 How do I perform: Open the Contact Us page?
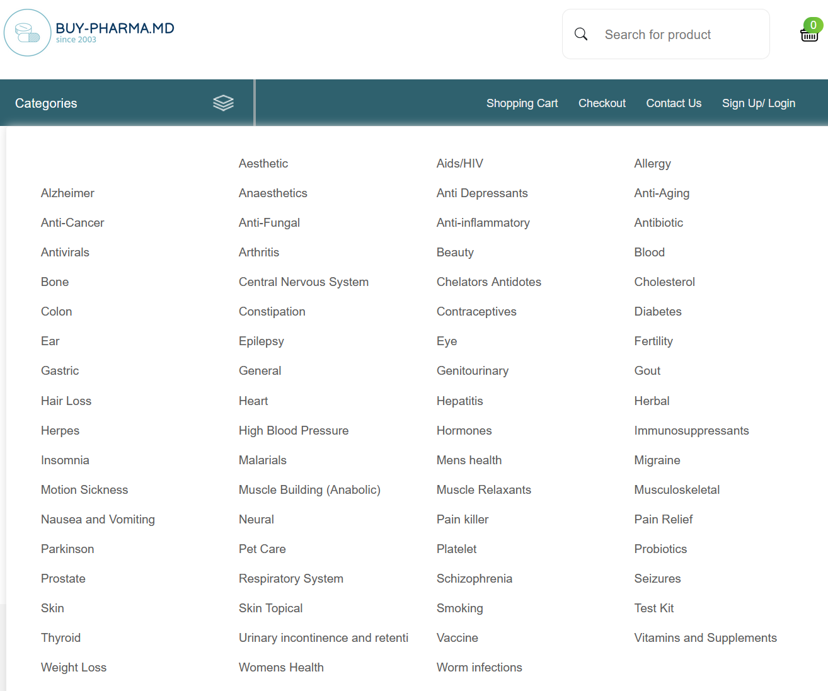click(674, 103)
